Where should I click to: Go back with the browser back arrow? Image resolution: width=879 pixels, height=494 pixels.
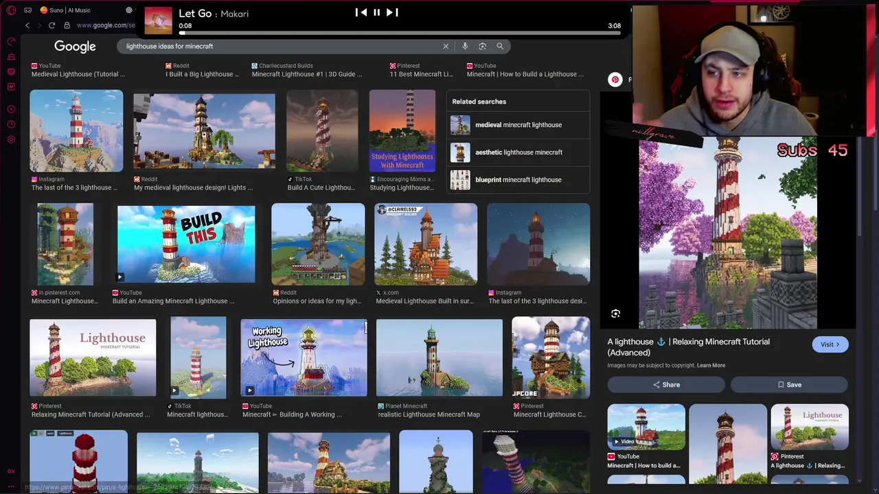pos(27,25)
